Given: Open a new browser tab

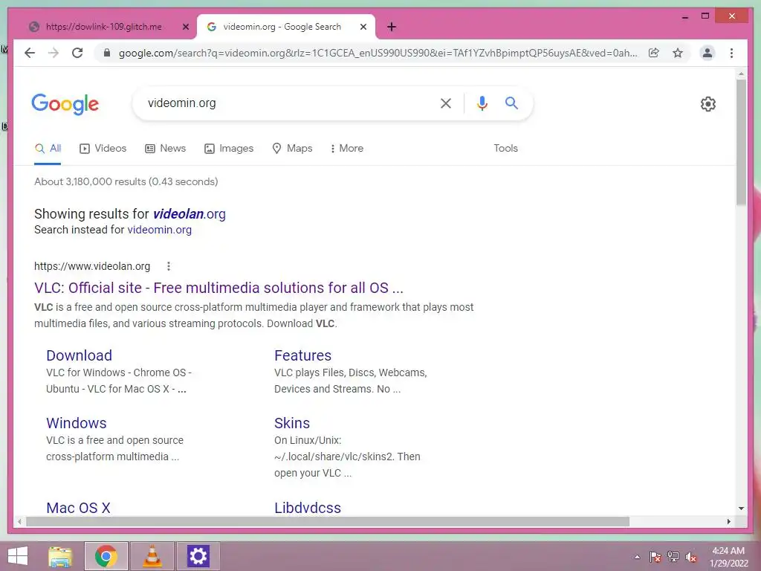Looking at the screenshot, I should click(392, 27).
